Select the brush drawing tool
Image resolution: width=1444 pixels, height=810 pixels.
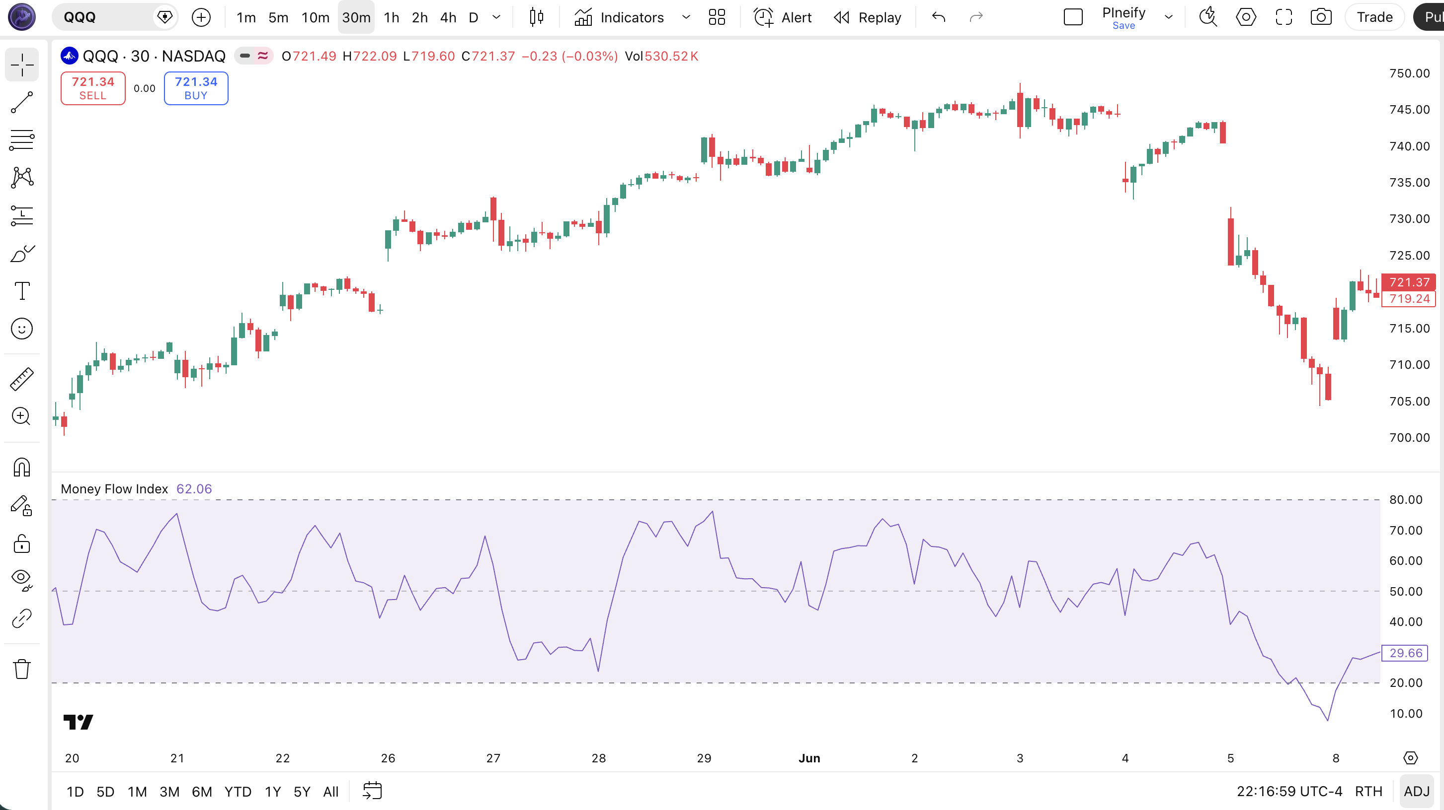pos(22,253)
